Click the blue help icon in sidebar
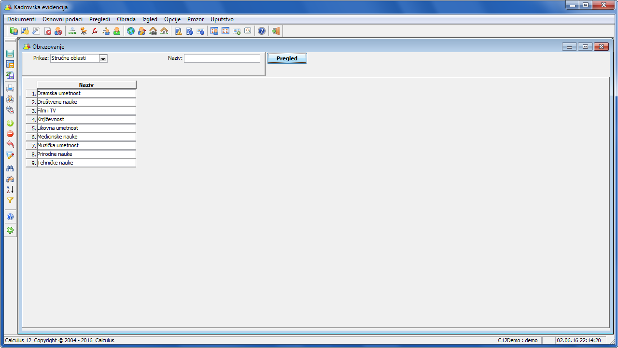The width and height of the screenshot is (618, 348). pyautogui.click(x=10, y=217)
